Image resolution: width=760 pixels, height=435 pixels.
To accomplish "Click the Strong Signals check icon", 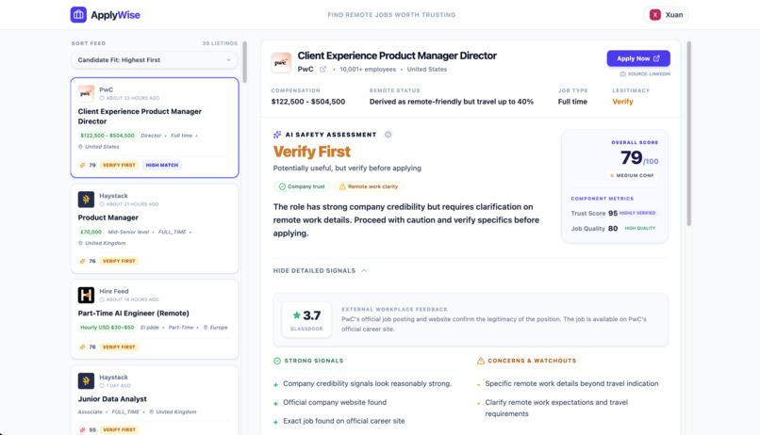I will (277, 361).
